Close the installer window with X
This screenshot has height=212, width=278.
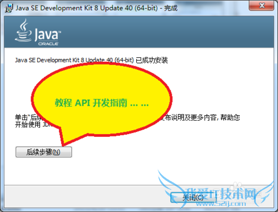coord(261,6)
